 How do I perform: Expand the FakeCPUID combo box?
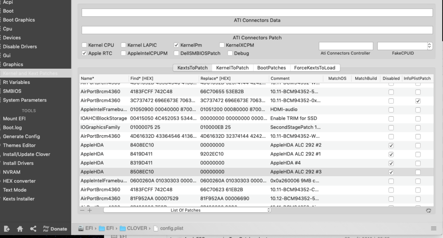(x=429, y=45)
